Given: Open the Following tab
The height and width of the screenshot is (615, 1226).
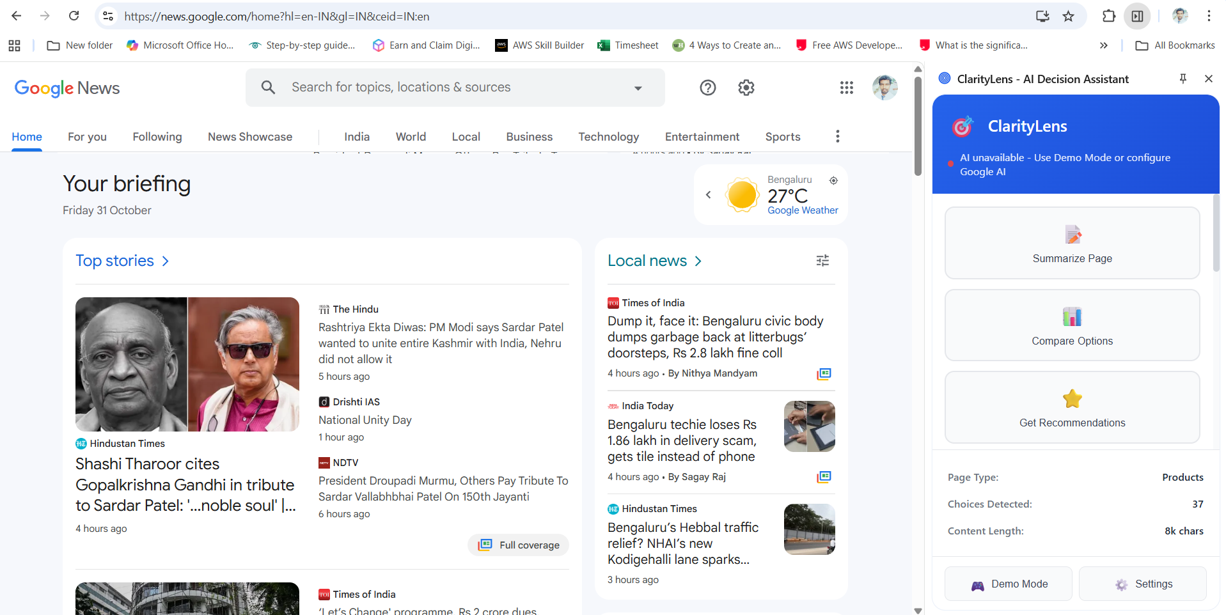Looking at the screenshot, I should 157,137.
